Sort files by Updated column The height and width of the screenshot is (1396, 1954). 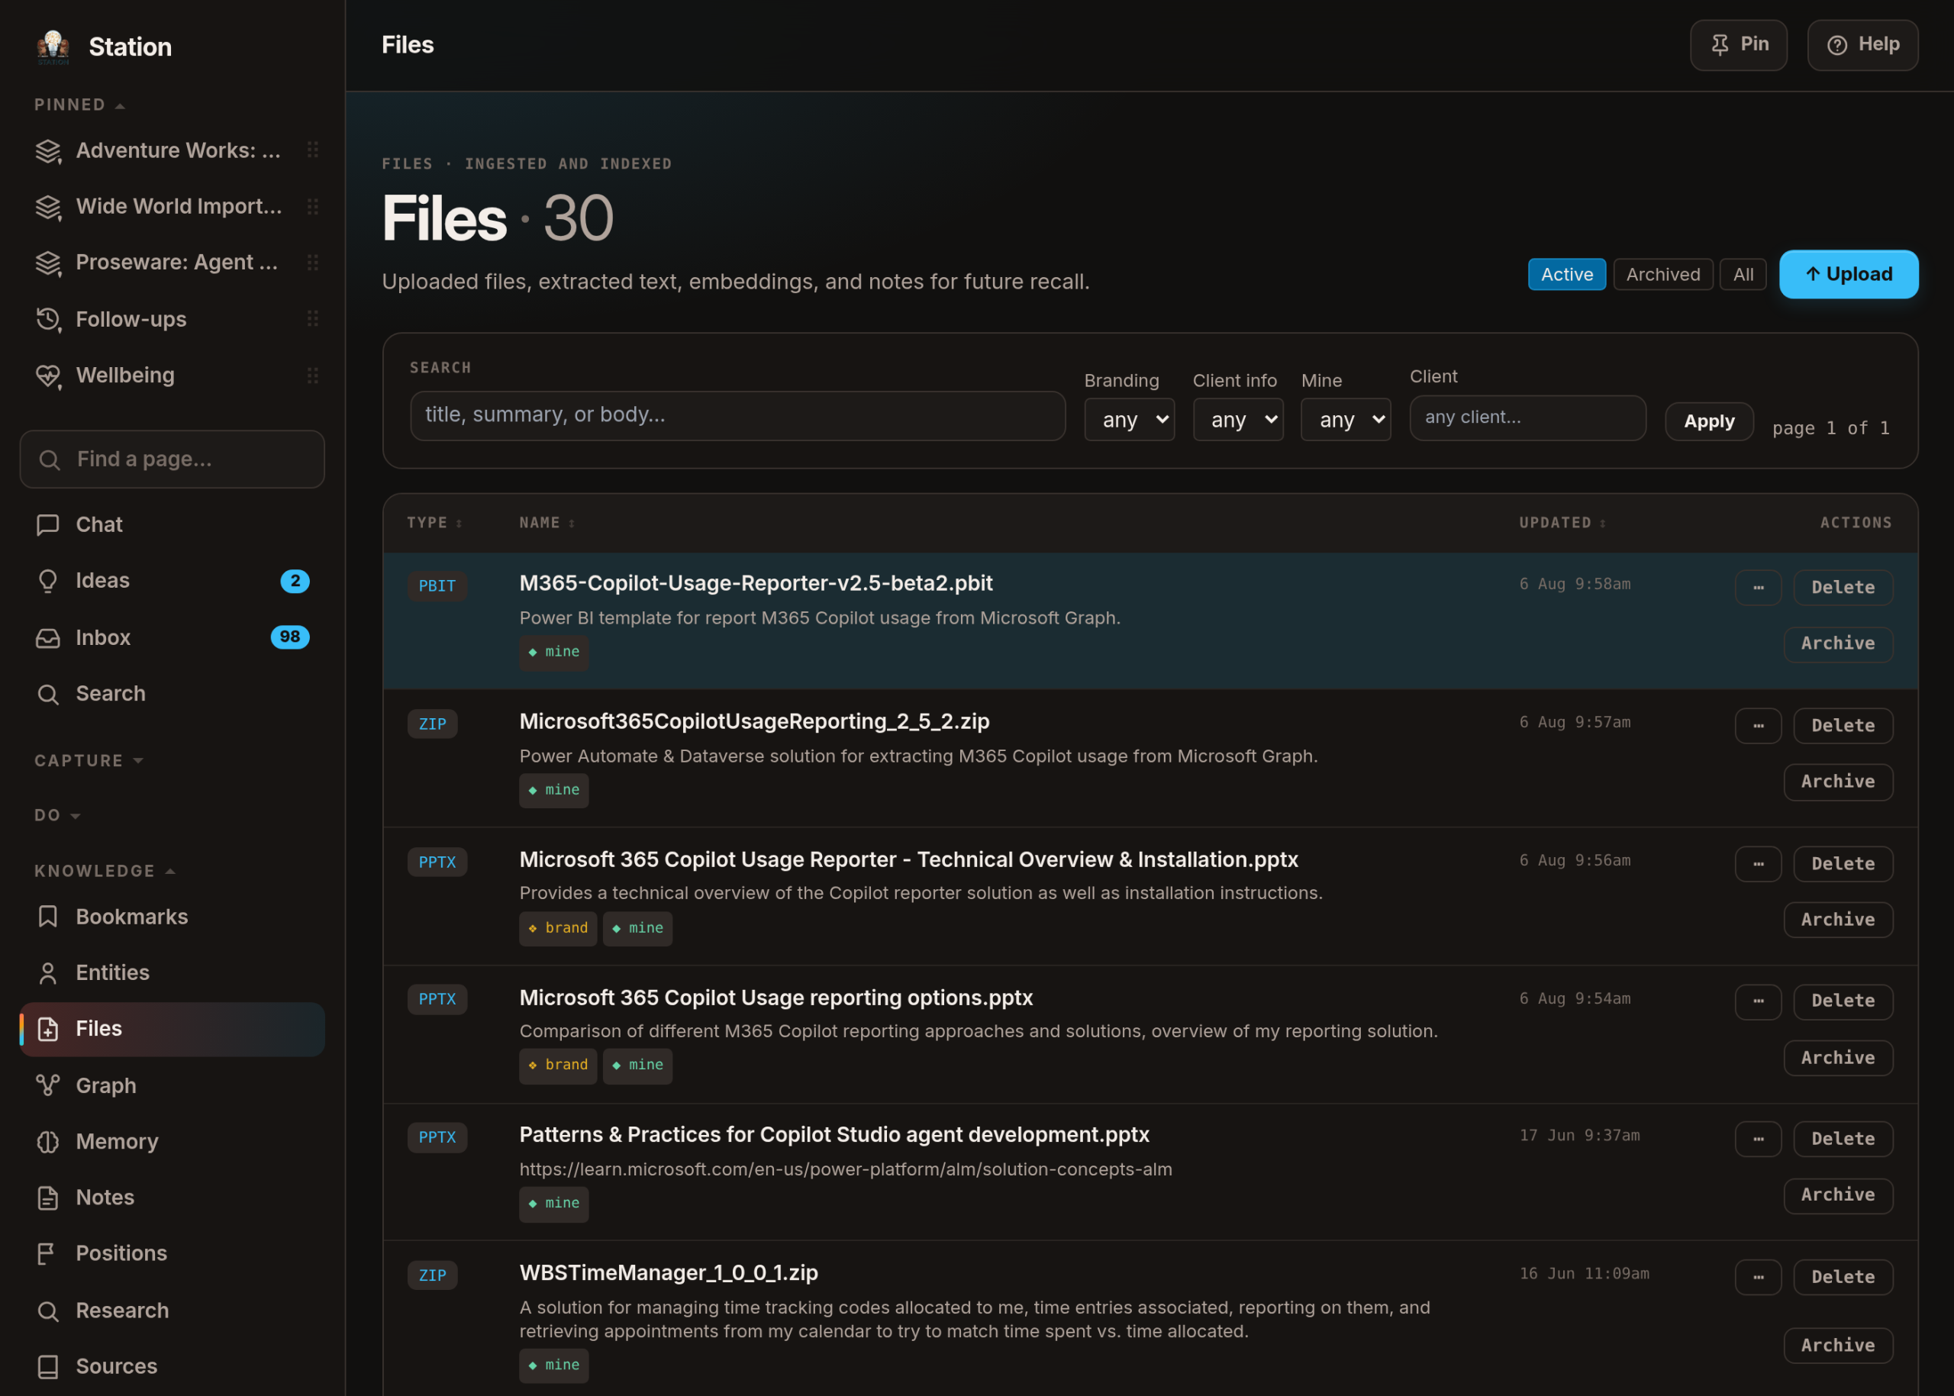tap(1562, 523)
